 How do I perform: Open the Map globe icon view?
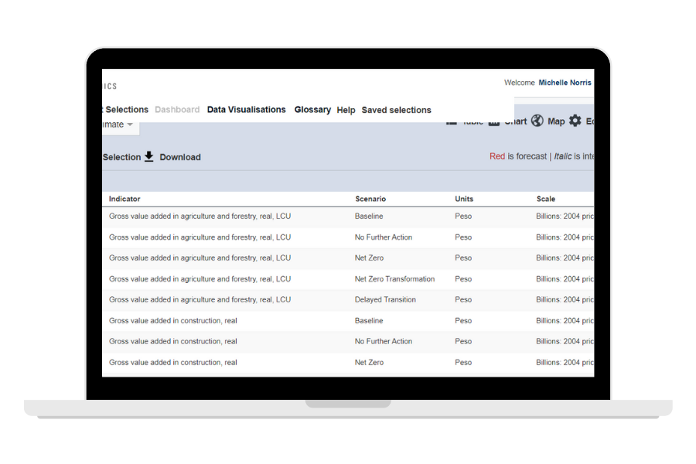[x=537, y=121]
